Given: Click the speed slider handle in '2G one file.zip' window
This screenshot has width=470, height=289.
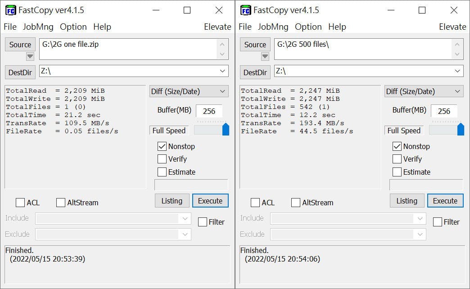Looking at the screenshot, I should pyautogui.click(x=226, y=129).
